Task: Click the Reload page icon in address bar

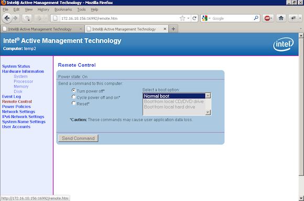Action: click(194, 18)
